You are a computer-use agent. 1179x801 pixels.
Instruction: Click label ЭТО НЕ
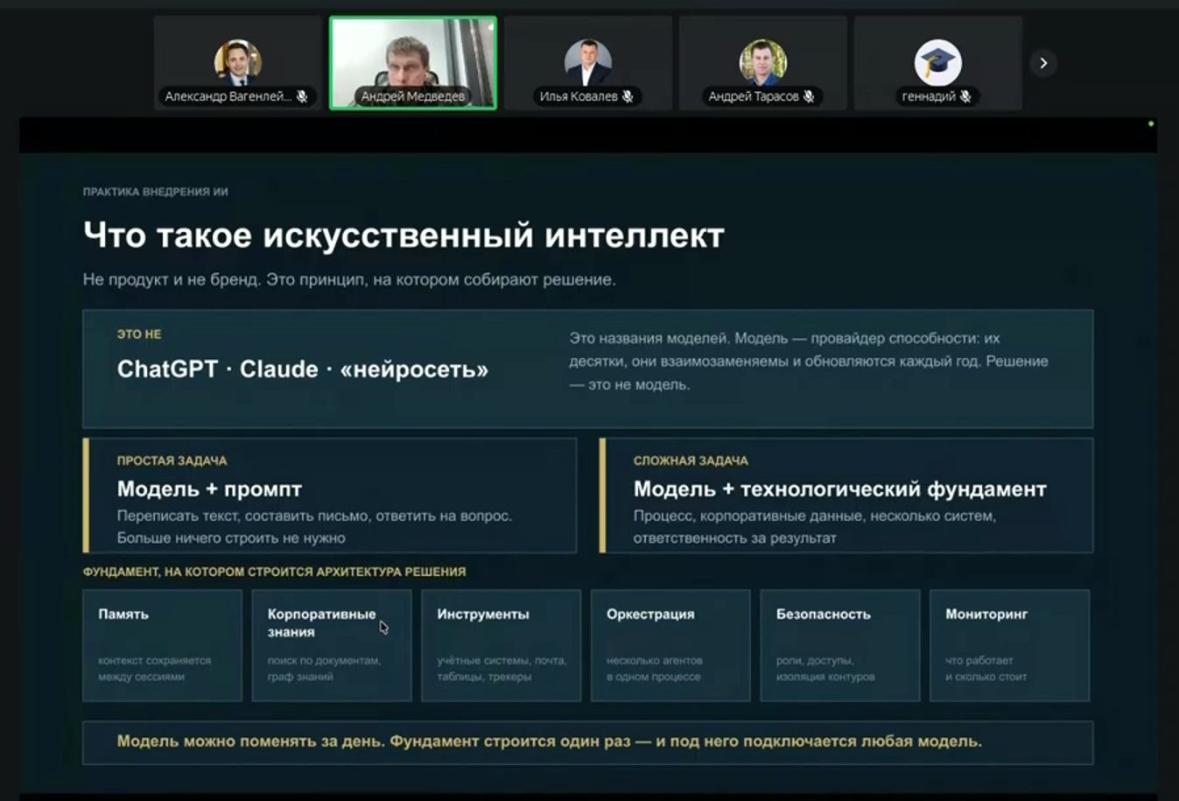(139, 334)
